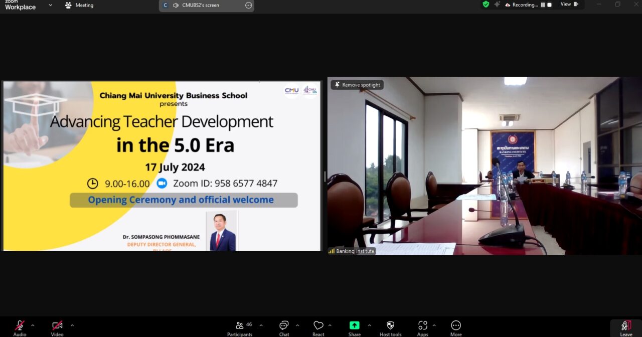642x337 pixels.
Task: Turn on camera with the Video button
Action: (x=57, y=326)
